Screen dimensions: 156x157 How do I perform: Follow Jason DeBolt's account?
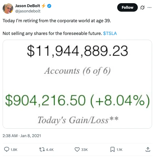[x=127, y=7]
